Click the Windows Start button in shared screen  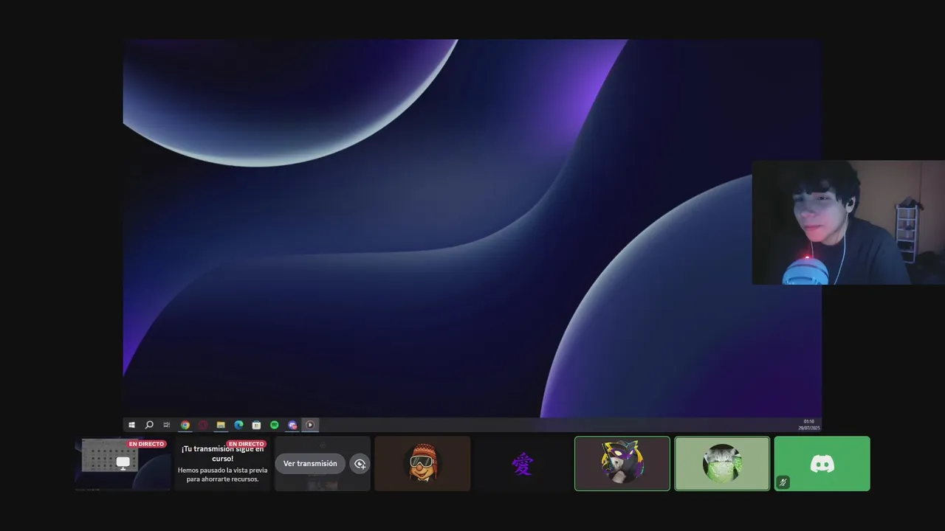point(132,425)
